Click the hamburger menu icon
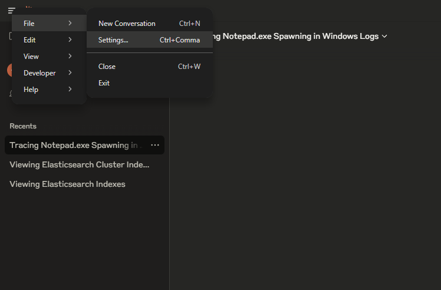 pyautogui.click(x=12, y=10)
